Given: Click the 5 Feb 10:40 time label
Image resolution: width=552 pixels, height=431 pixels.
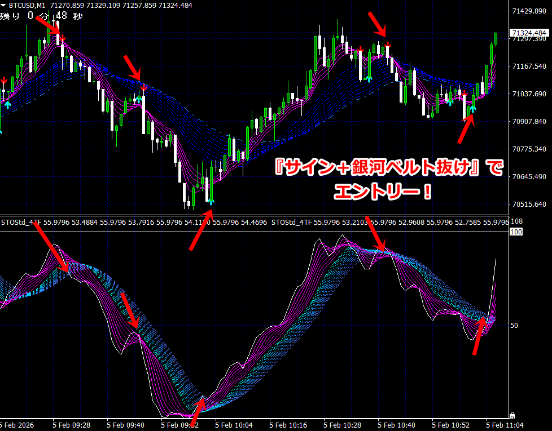Looking at the screenshot, I should click(x=397, y=425).
